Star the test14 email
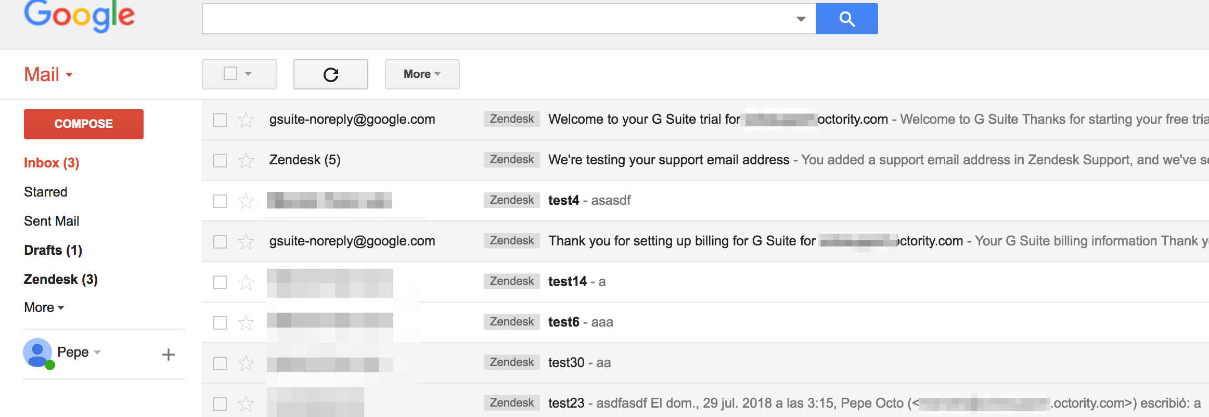The height and width of the screenshot is (417, 1209). [x=246, y=282]
